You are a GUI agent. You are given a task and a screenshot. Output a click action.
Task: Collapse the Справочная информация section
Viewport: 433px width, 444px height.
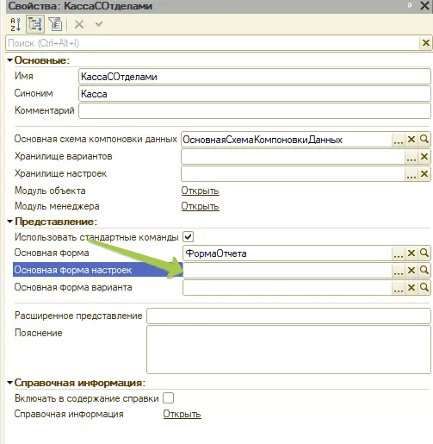pyautogui.click(x=10, y=383)
